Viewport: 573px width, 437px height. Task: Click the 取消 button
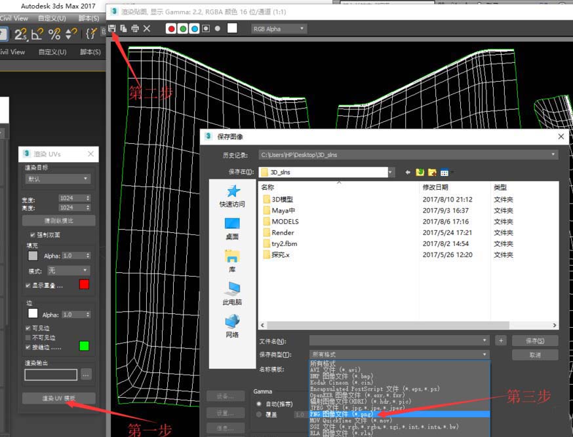(535, 355)
